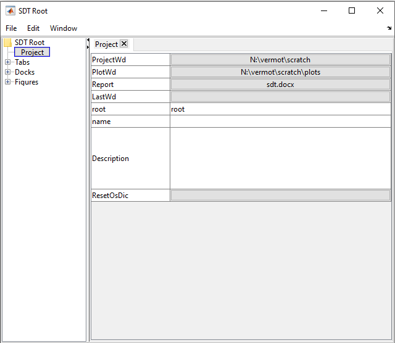395x343 pixels.
Task: Click the ProjectWd path button
Action: point(280,60)
